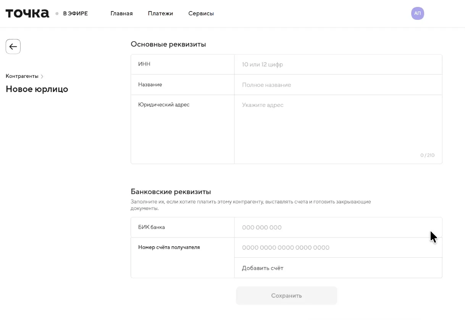This screenshot has width=465, height=320.
Task: Open the АП user avatar menu
Action: click(x=417, y=13)
